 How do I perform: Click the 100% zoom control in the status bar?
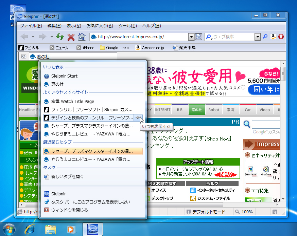pos(247,212)
